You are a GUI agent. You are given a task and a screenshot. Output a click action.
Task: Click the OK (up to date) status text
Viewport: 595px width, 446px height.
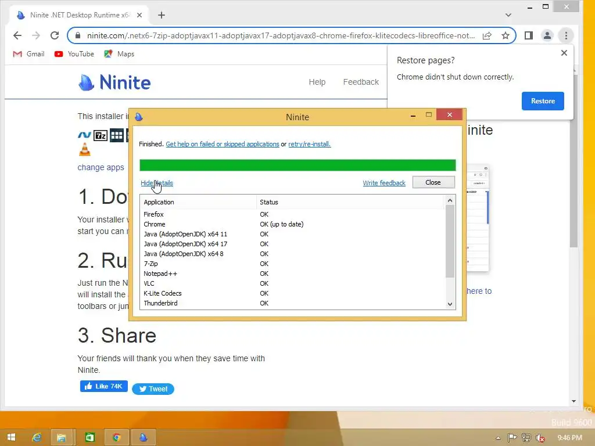tap(282, 224)
